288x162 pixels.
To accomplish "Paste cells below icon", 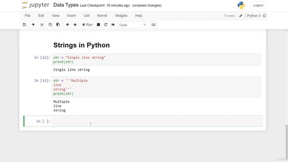I will tap(58, 25).
